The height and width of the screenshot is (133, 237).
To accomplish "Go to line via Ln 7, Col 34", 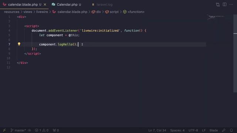I will tap(157, 130).
